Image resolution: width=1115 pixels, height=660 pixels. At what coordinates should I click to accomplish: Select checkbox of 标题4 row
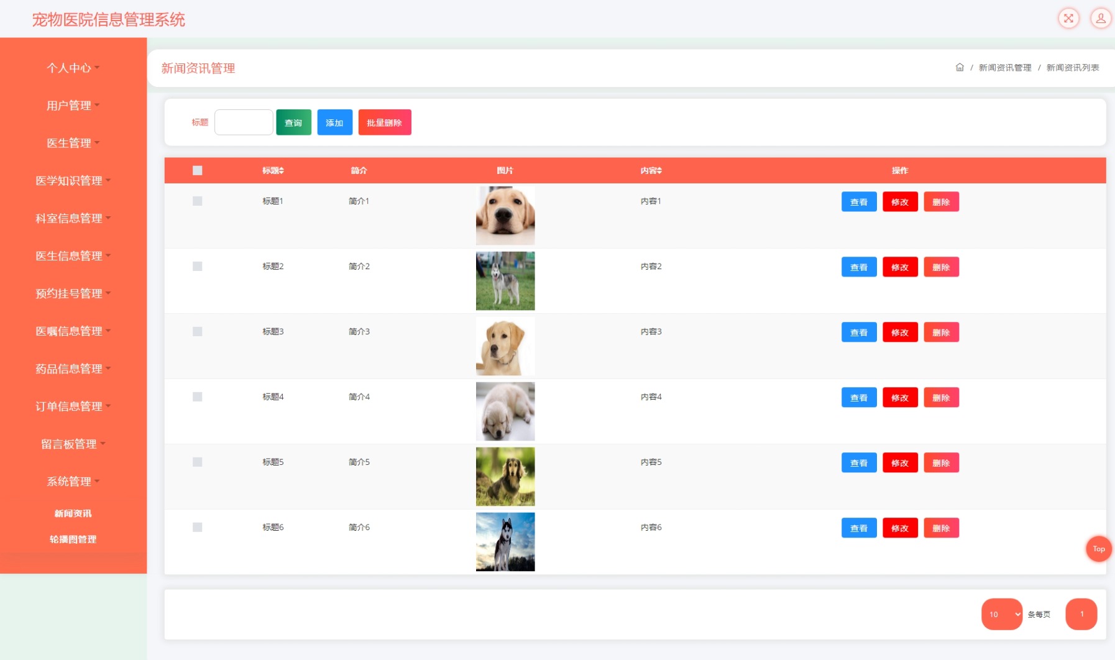click(x=198, y=396)
